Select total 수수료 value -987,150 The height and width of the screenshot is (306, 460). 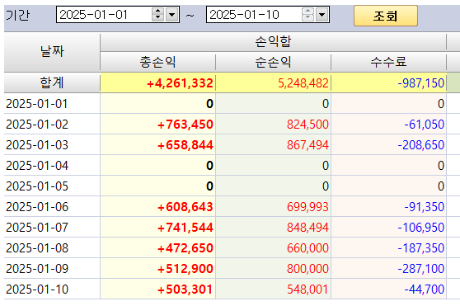tap(389, 83)
